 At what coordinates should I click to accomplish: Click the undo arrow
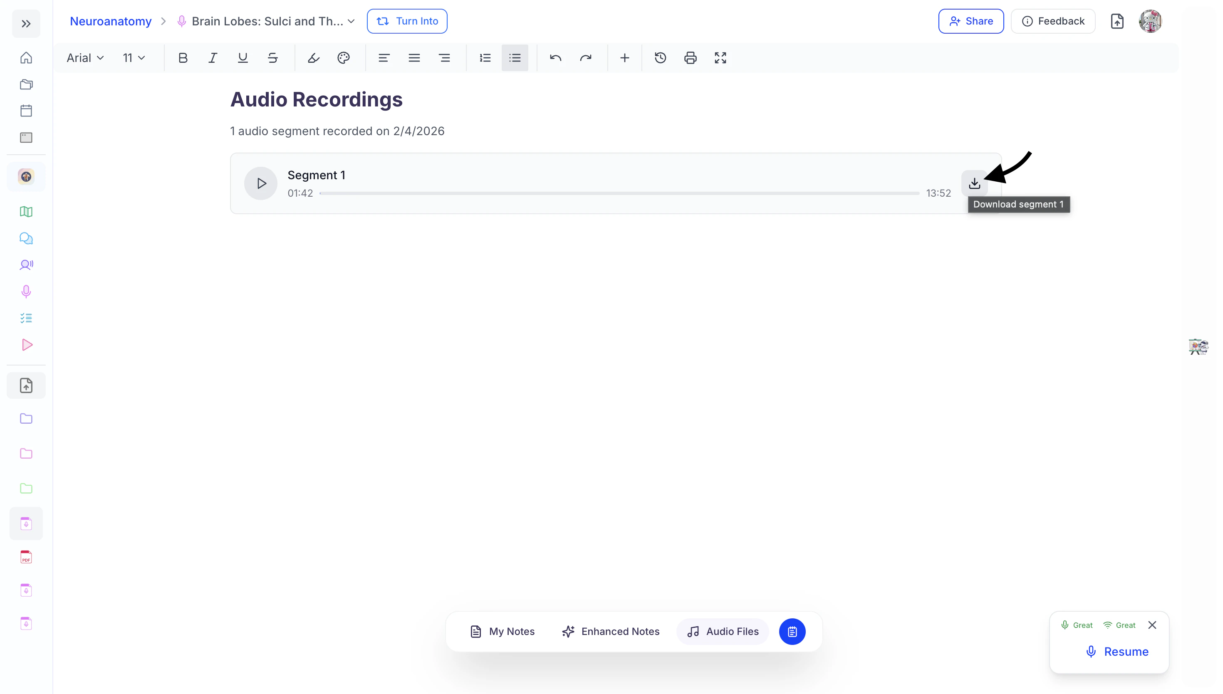point(555,58)
